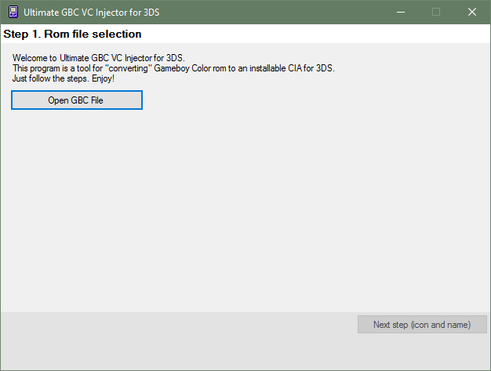491x371 pixels.
Task: Click the 'Step 1. Rom file selection' heading
Action: [x=73, y=35]
